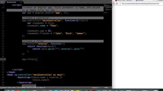This screenshot has height=91, width=163.
Task: Click the '{{main.name}}' expression on line 37
Action: coord(41,80)
